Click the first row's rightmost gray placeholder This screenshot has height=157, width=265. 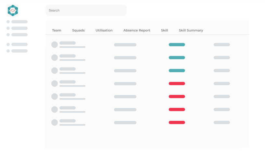pyautogui.click(x=222, y=44)
